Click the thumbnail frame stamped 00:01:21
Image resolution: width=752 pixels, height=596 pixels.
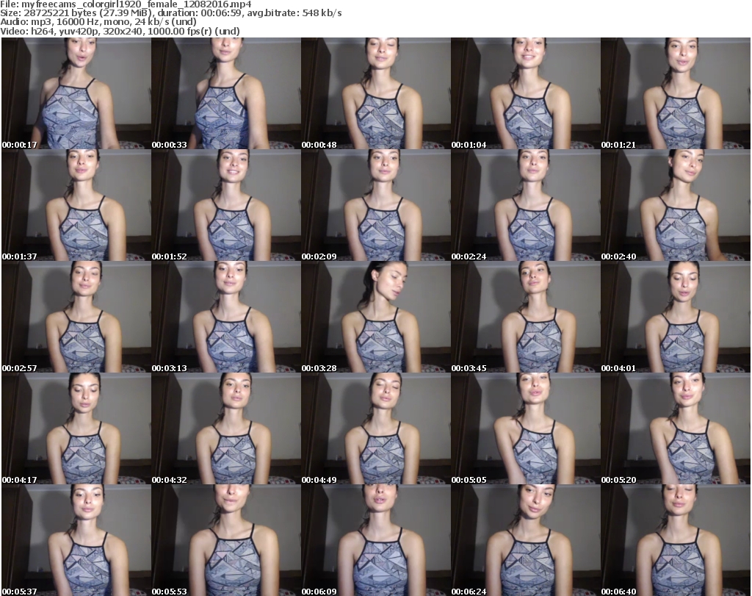point(676,93)
